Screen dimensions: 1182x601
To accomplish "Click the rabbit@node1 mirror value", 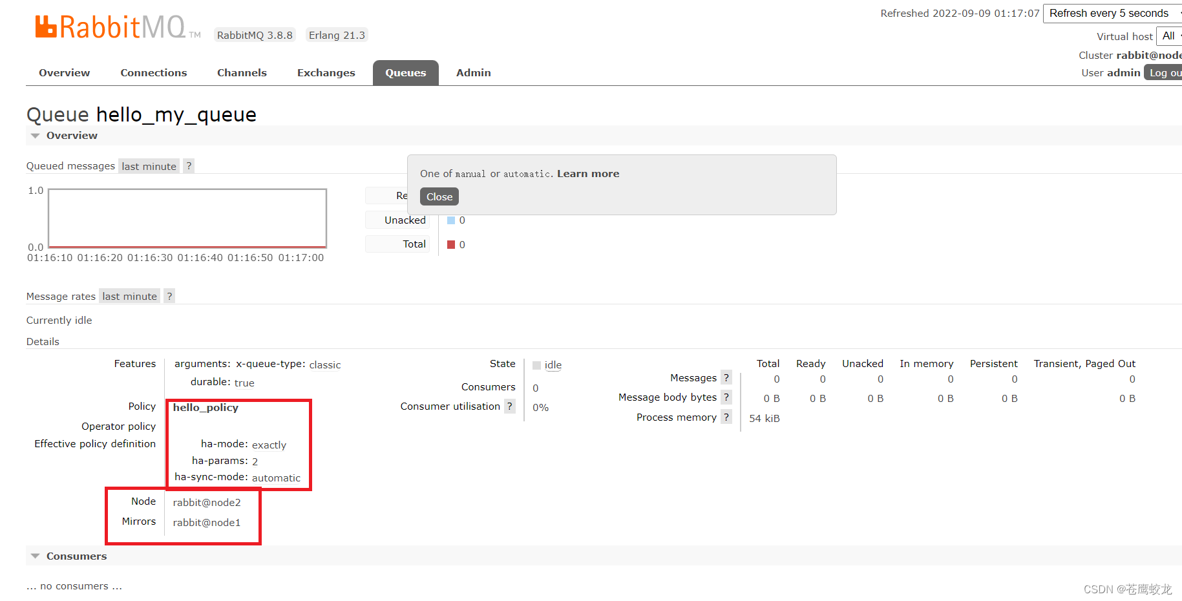I will click(x=207, y=523).
